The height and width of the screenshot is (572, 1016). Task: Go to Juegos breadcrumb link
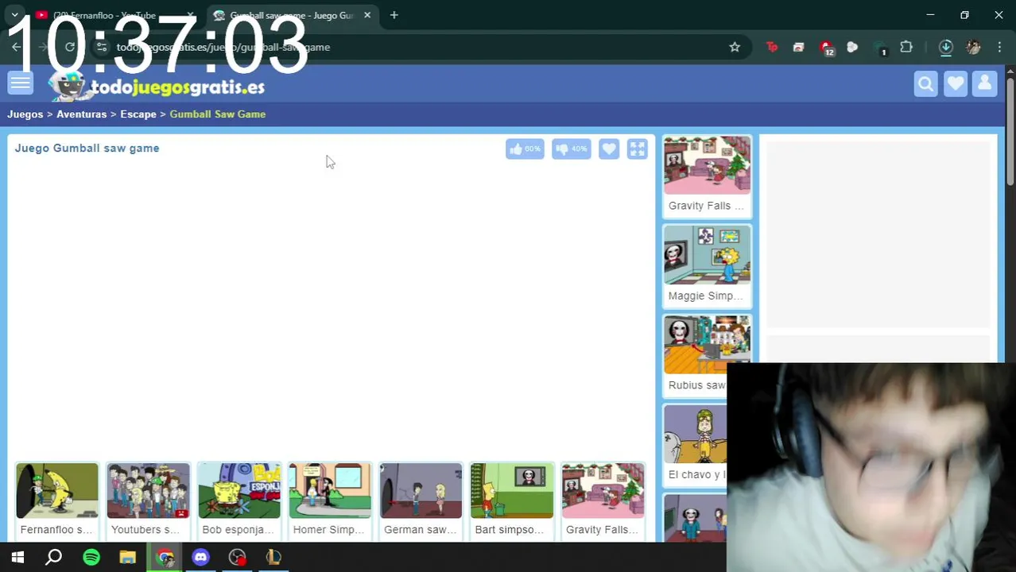tap(25, 114)
